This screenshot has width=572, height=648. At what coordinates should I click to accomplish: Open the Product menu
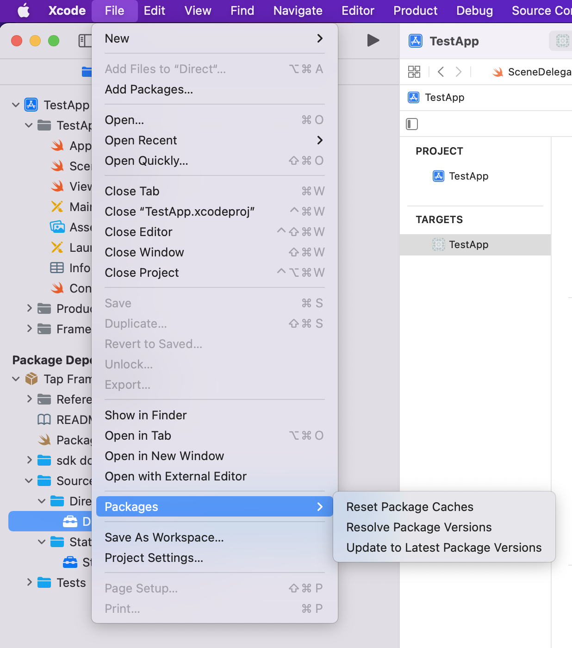point(415,11)
